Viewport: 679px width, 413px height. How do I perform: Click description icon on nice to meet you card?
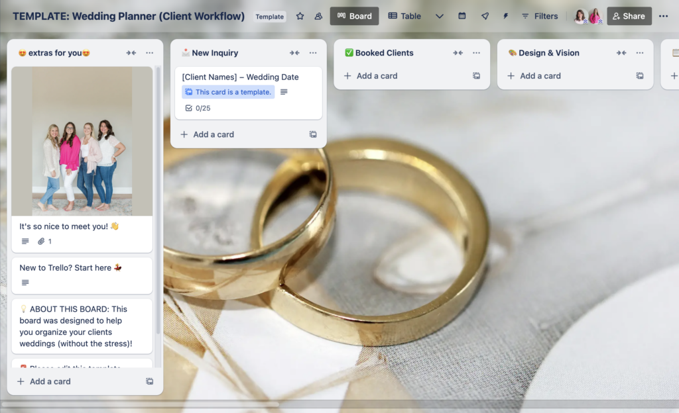25,242
